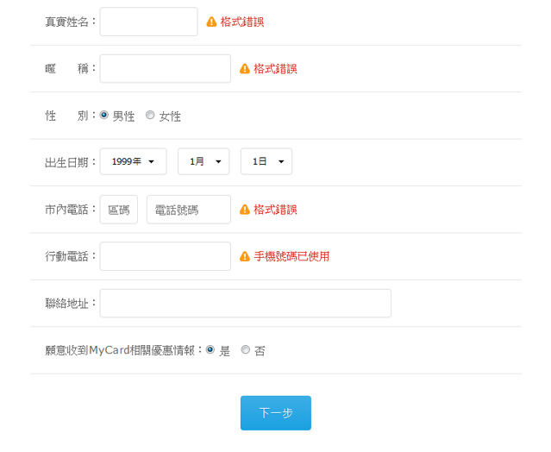The height and width of the screenshot is (452, 551).
Task: Focus the 暱稱 nickname input field
Action: [x=166, y=68]
